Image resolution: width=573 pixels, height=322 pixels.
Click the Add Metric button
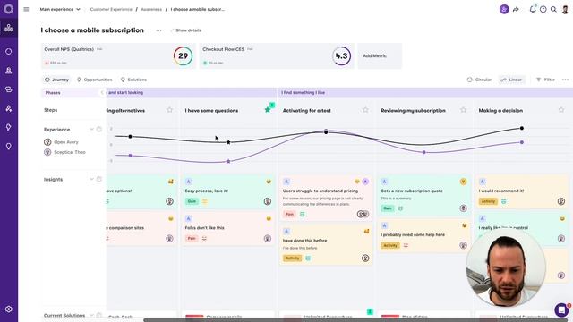tap(380, 55)
